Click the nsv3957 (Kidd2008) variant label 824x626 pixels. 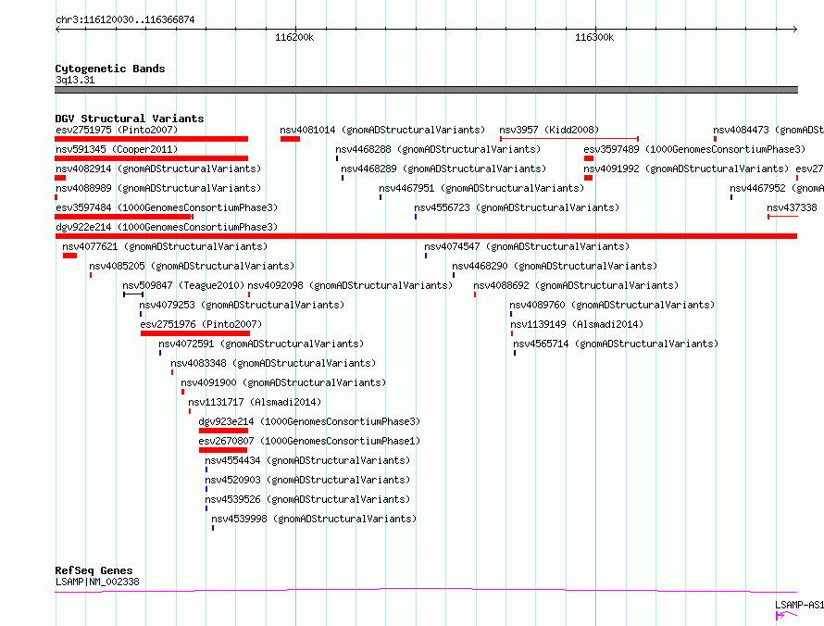pyautogui.click(x=549, y=130)
